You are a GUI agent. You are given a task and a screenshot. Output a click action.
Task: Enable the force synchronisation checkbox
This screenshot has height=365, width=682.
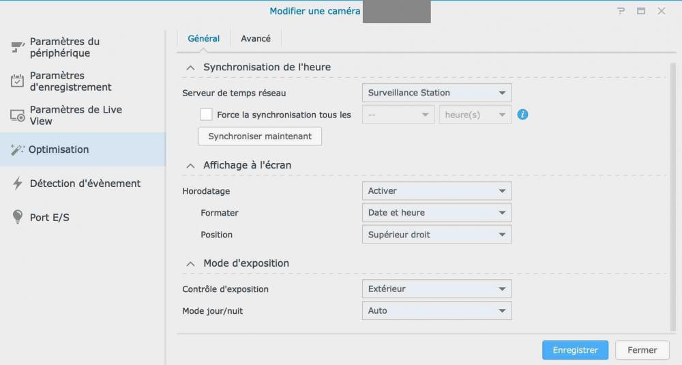(206, 115)
